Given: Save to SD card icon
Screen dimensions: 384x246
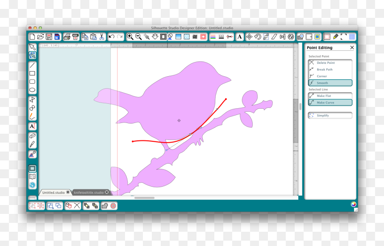Looking at the screenshot, I should click(x=57, y=37).
